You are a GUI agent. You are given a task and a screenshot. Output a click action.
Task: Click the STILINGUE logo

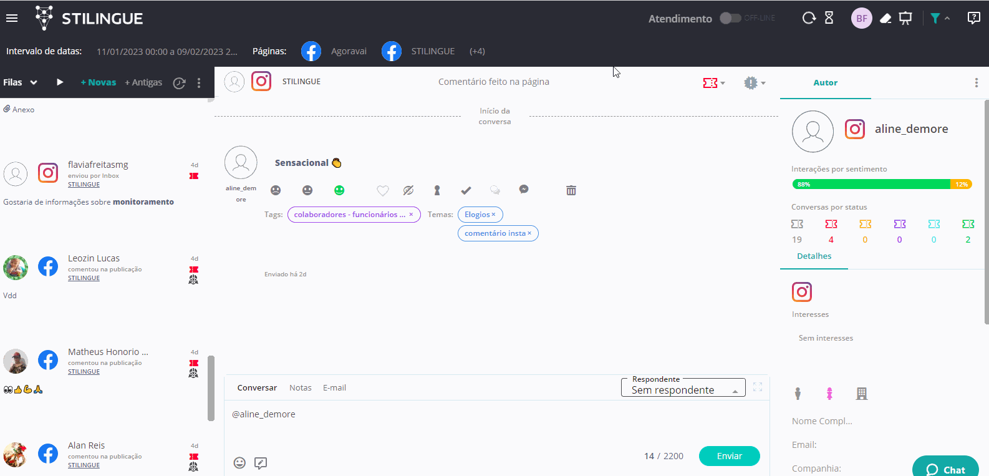click(x=89, y=18)
